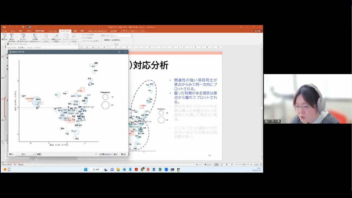The image size is (352, 198).
Task: Toggle Show Media Controls (メディア コントロールの表示) checkbox
Action: [x=80, y=41]
